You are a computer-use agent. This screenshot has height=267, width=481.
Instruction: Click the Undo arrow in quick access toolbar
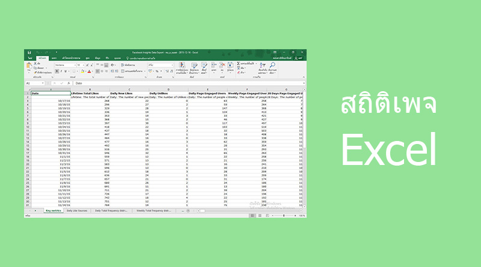pos(37,52)
